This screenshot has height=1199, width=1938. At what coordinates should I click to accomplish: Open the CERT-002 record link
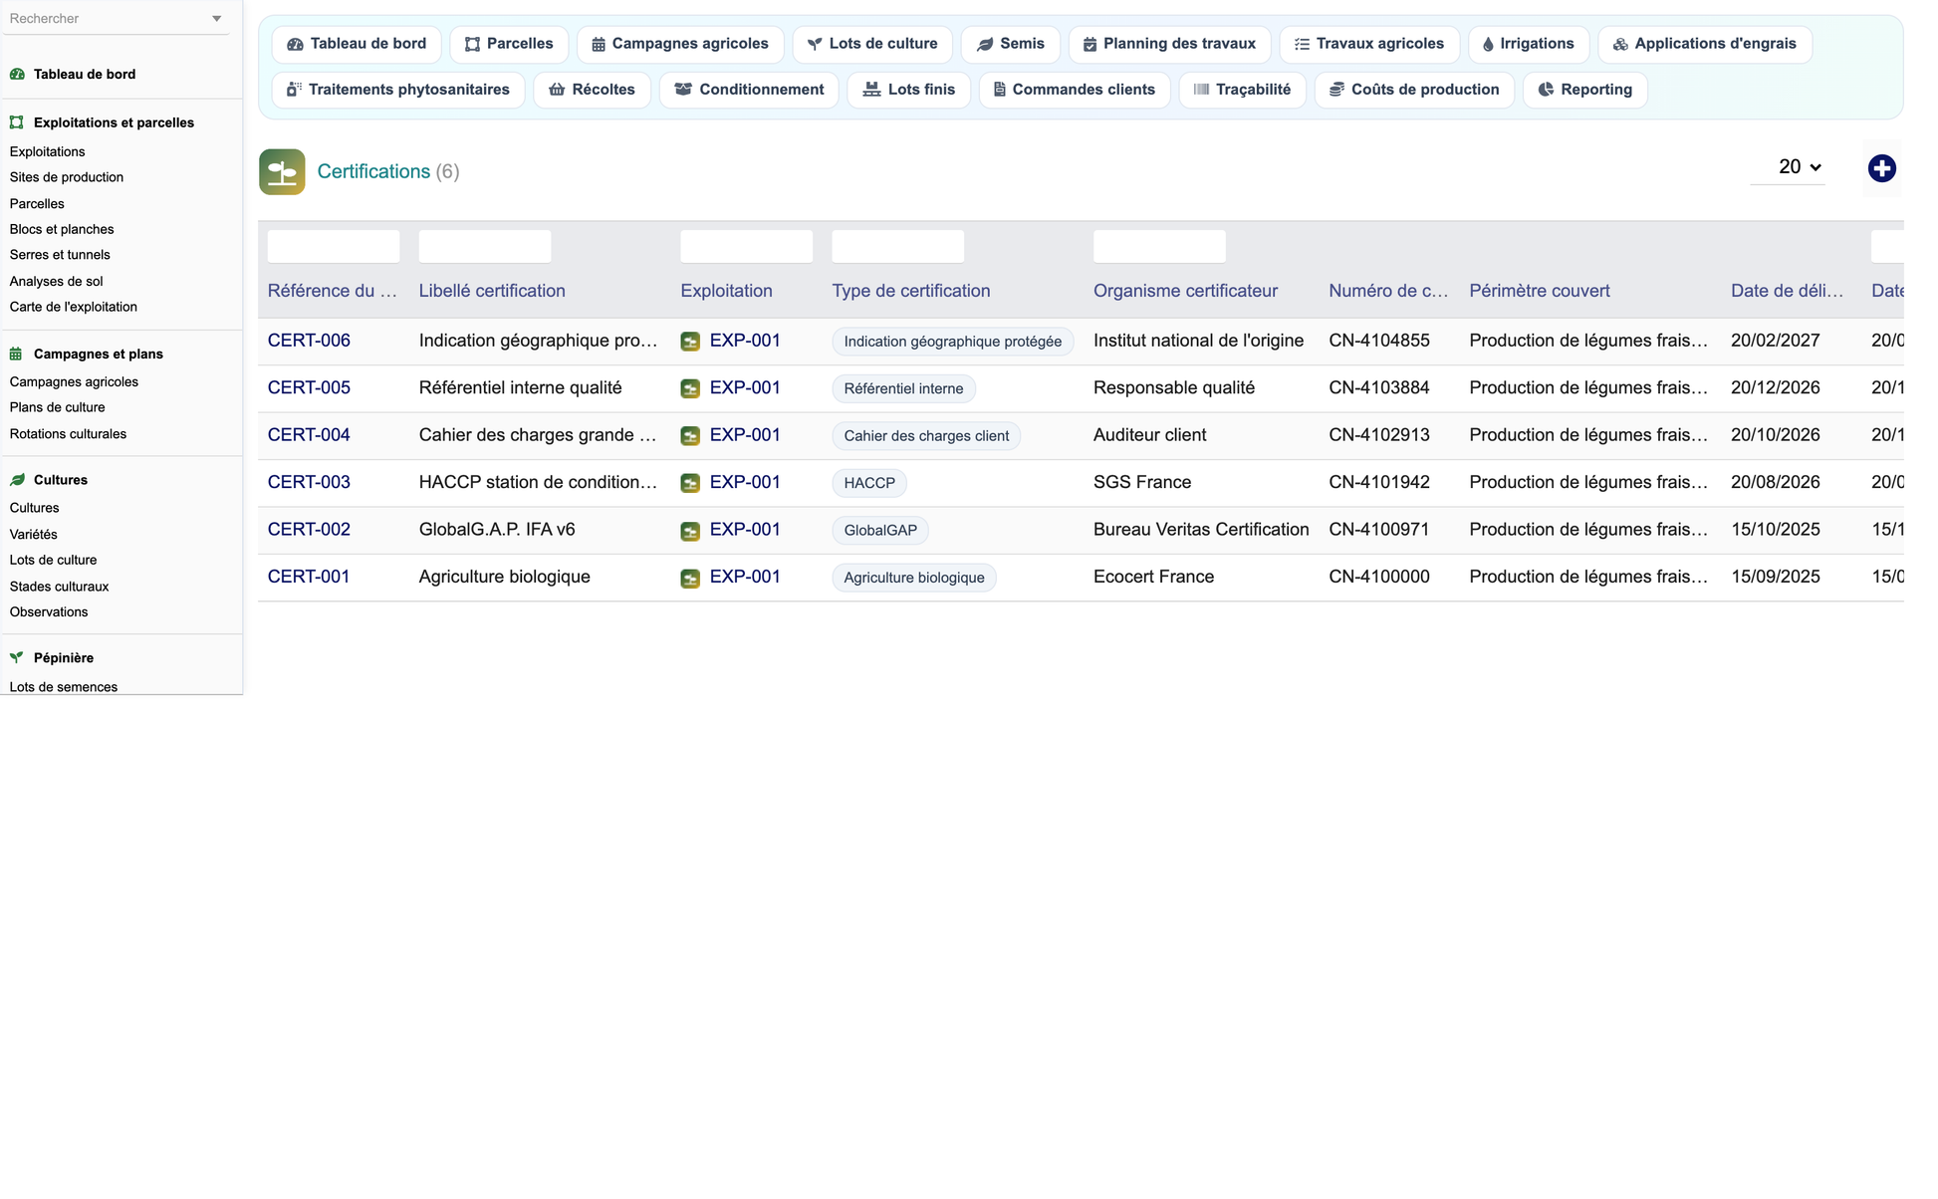pos(309,530)
